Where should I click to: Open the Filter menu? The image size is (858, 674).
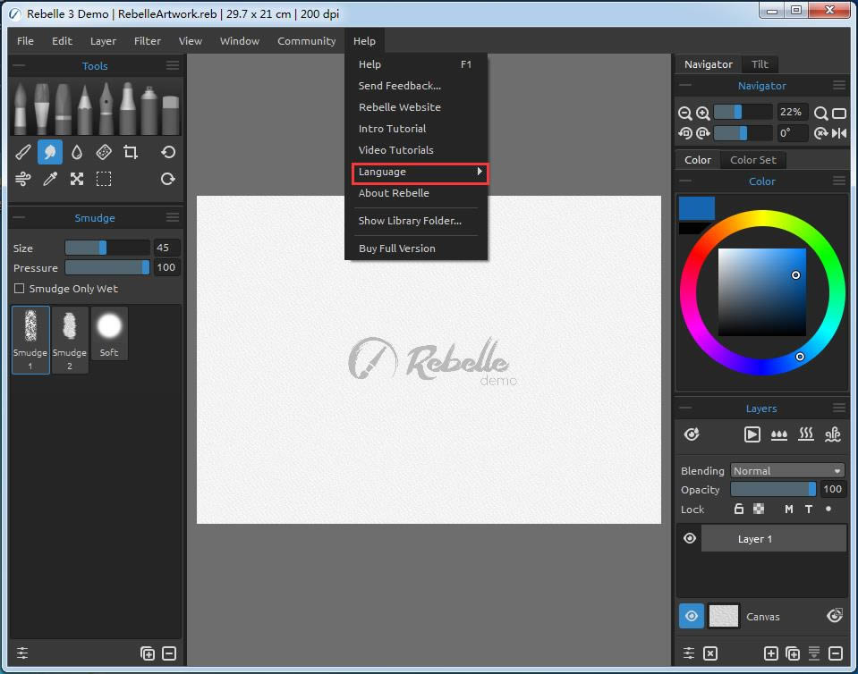pyautogui.click(x=148, y=41)
